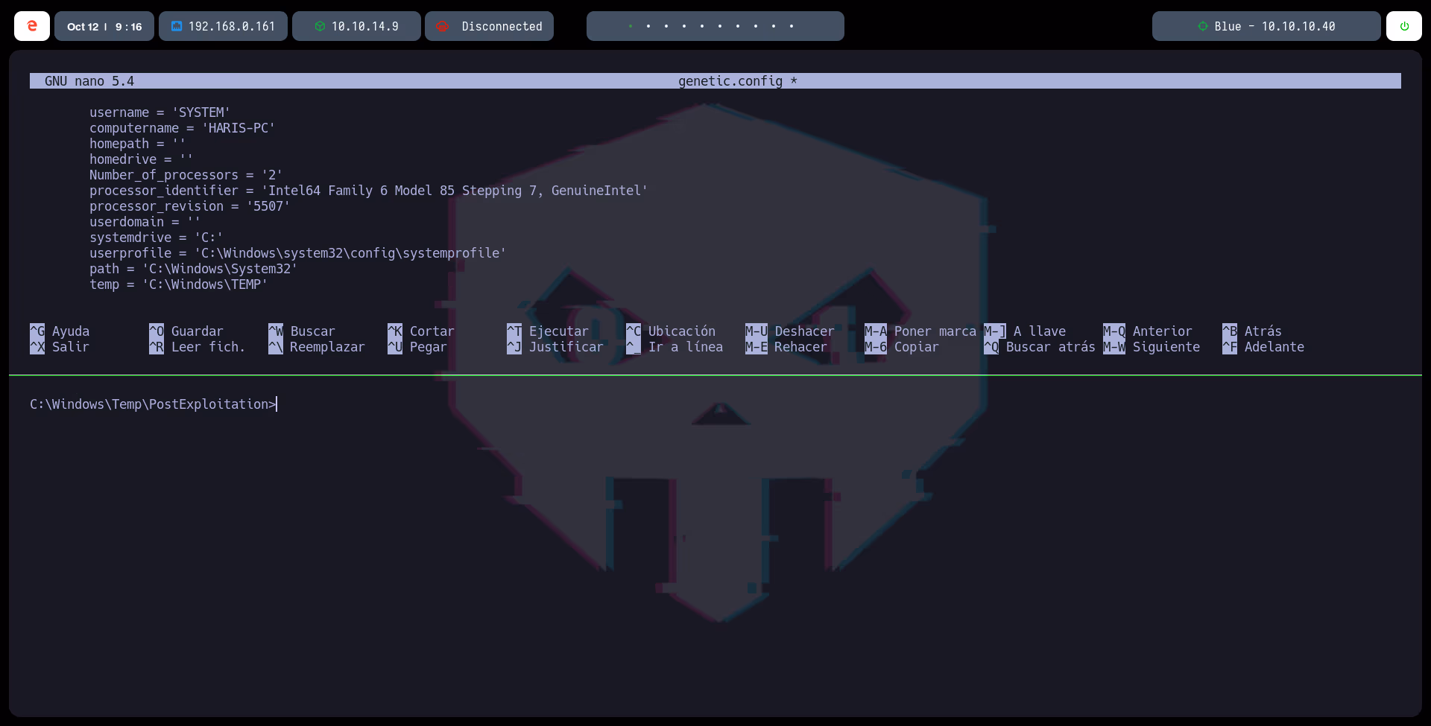Click the M-U Deshacer undo shortcut
The height and width of the screenshot is (726, 1431).
[790, 331]
